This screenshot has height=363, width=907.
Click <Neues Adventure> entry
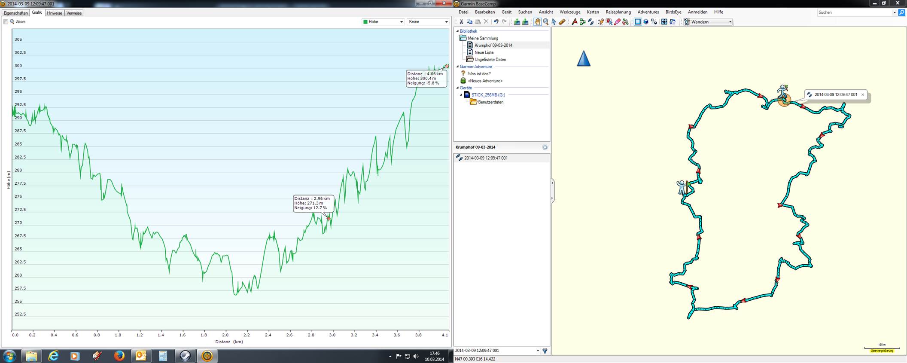point(485,81)
